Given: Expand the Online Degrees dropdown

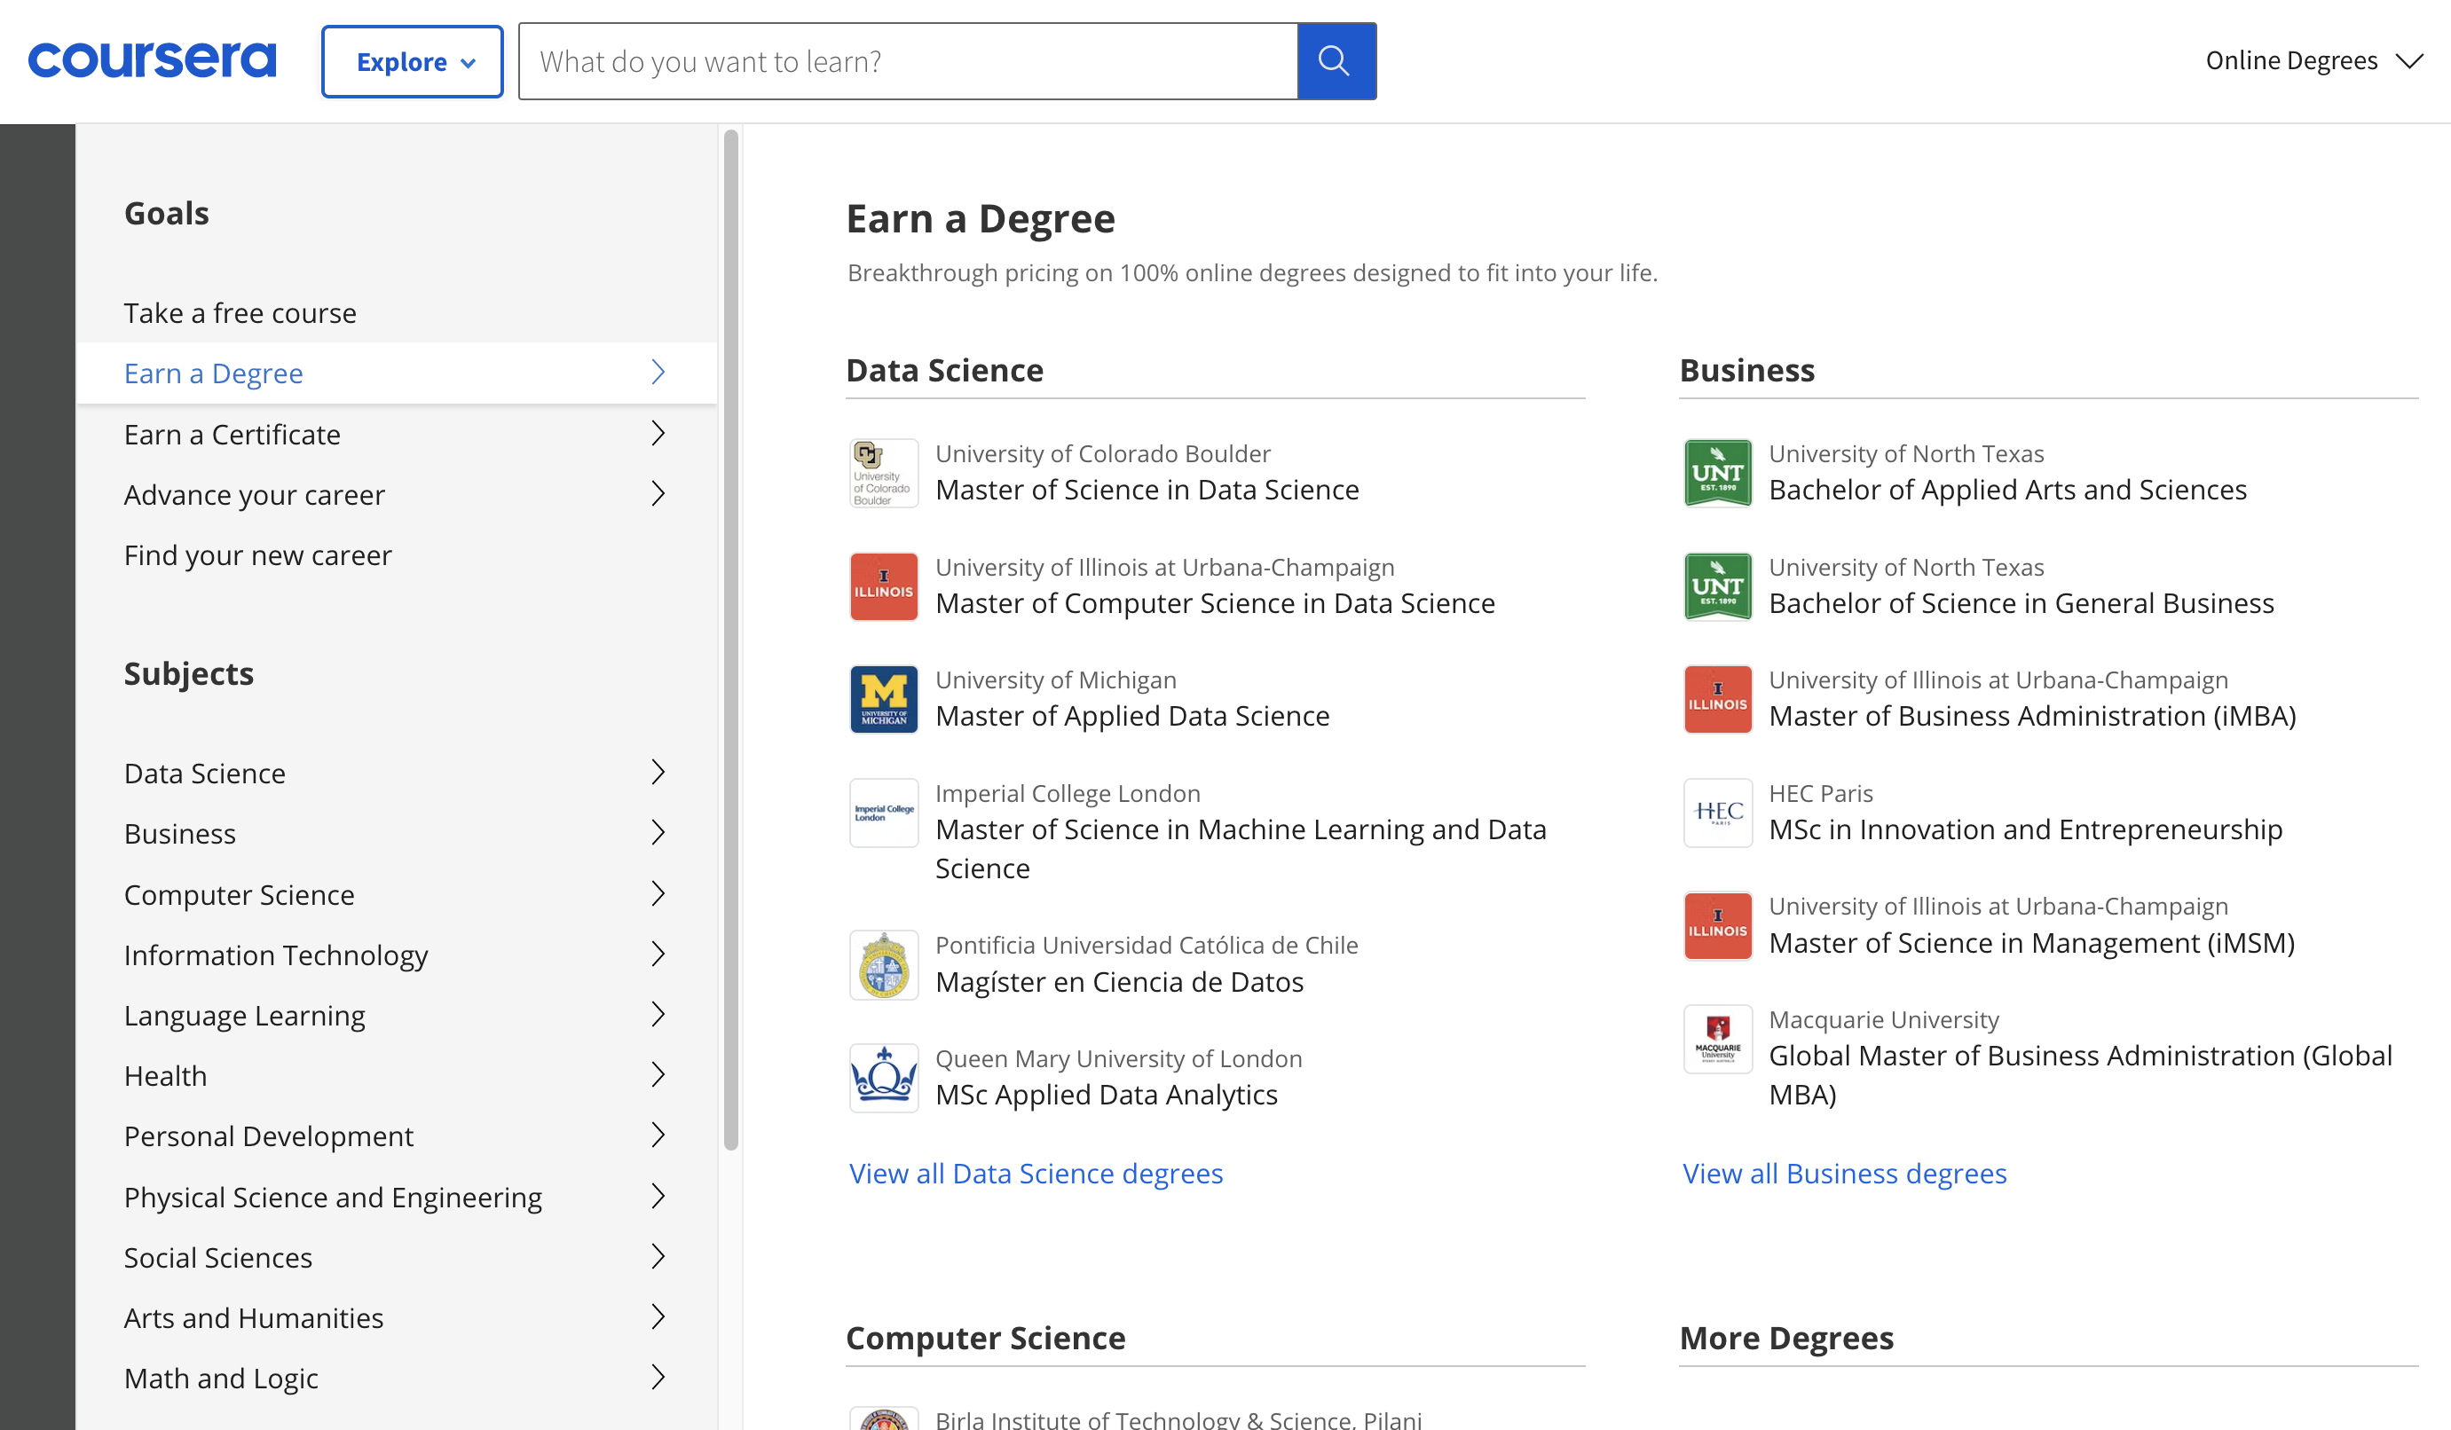Looking at the screenshot, I should [2313, 60].
